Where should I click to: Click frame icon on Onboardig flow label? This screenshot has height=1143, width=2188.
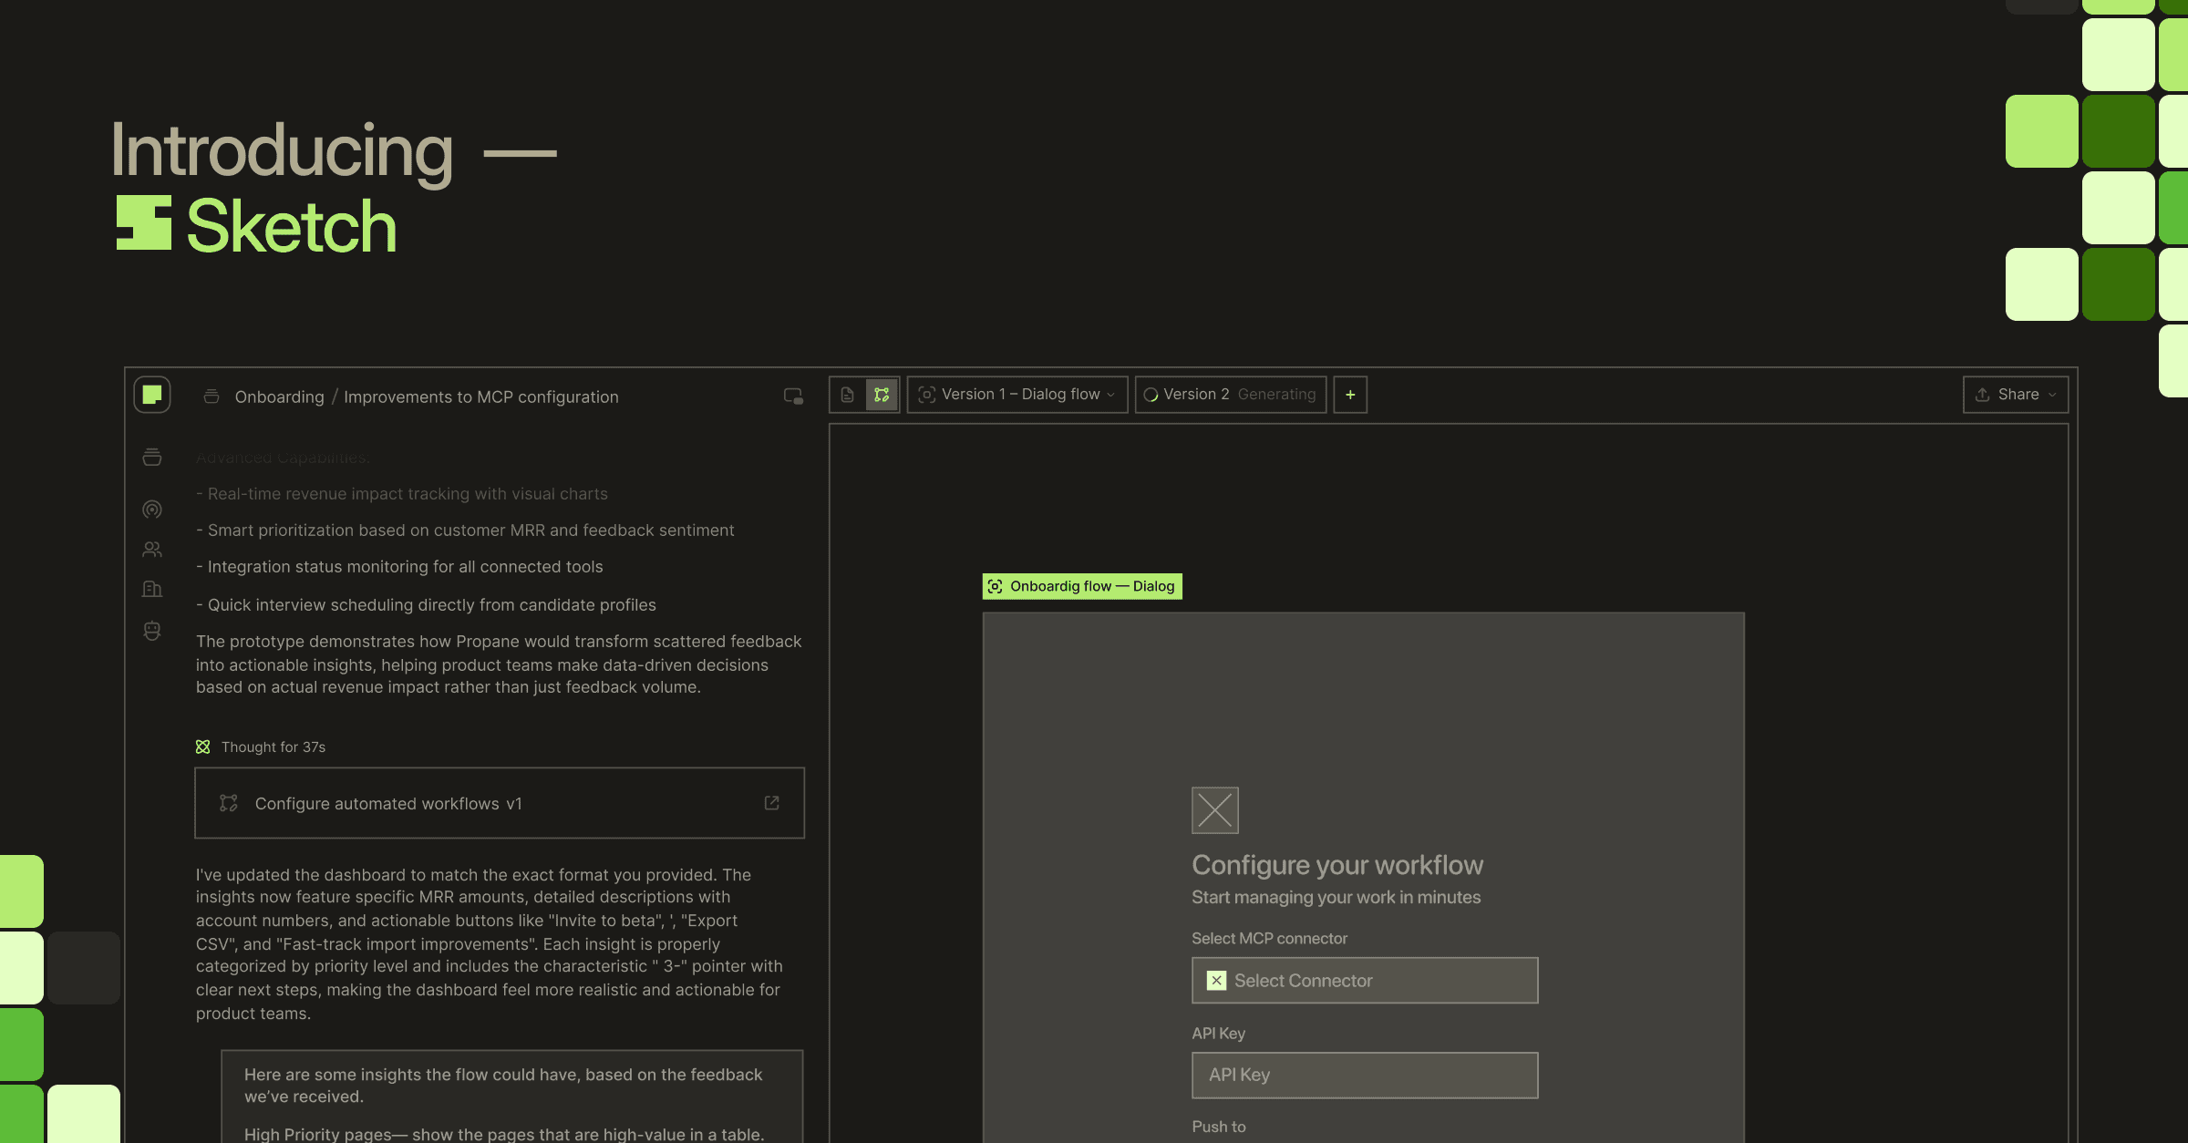[x=996, y=586]
